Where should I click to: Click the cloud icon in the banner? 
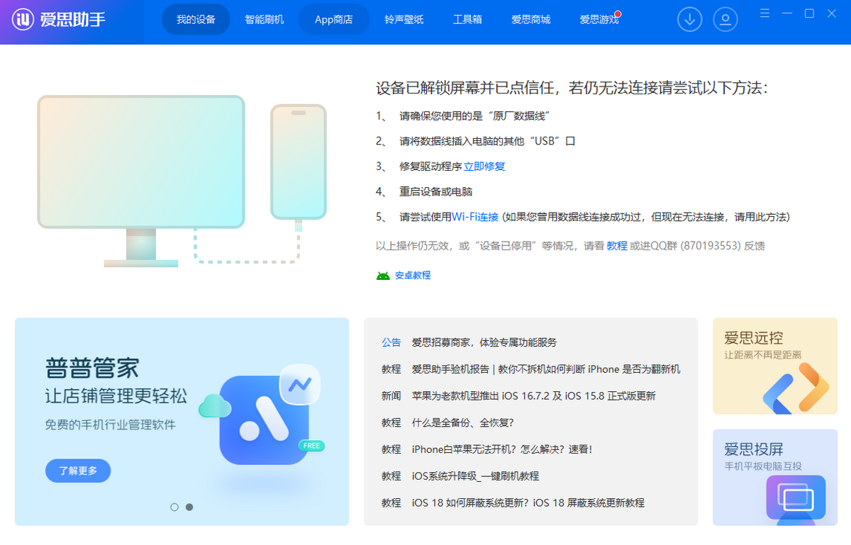pyautogui.click(x=215, y=405)
